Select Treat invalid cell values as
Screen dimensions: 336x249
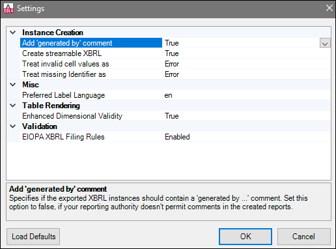pos(91,64)
